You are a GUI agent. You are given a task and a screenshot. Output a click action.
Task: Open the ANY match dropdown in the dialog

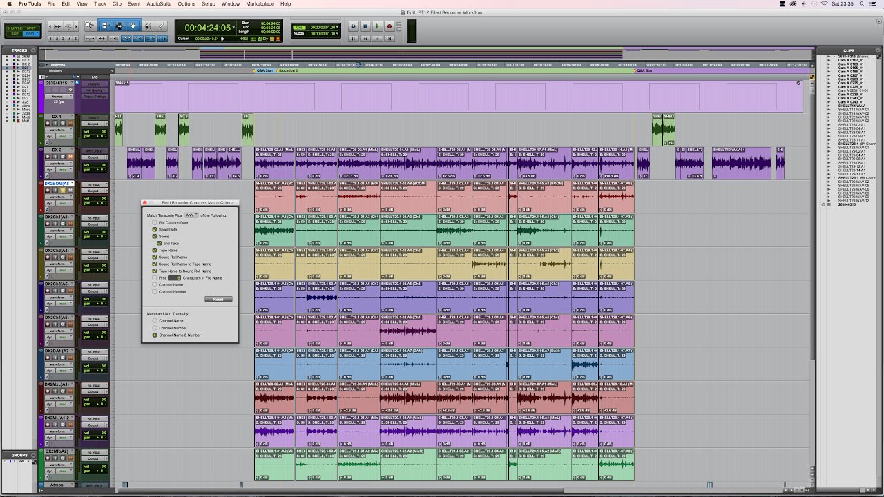coord(191,215)
